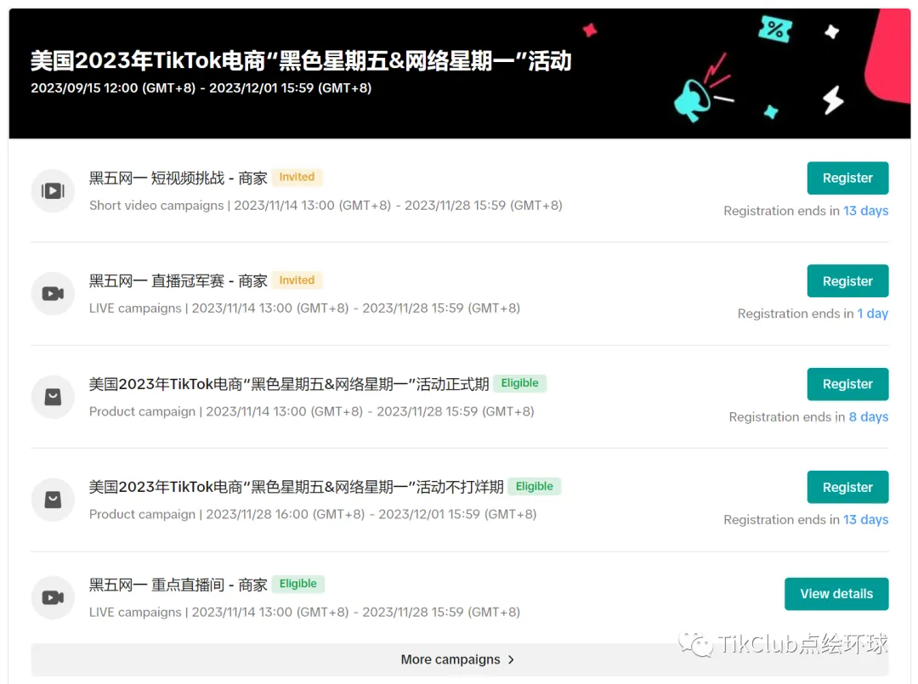Click the shopping bag icon for 活动不打烊期 campaign
Viewport: 918px width, 684px height.
(x=53, y=500)
